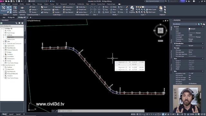Click the Share button in quick access bar
Screen dimensions: 206x116
pos(52,1)
